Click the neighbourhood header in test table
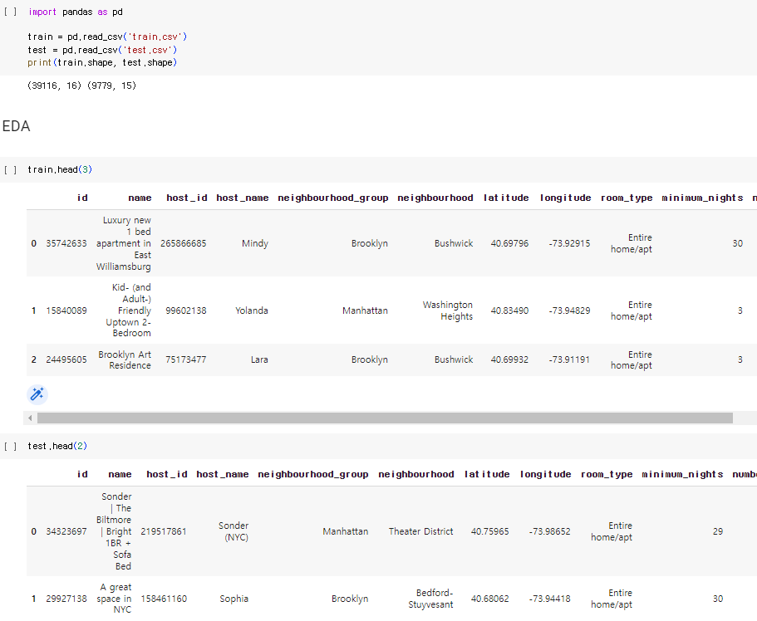757x621 pixels. tap(416, 474)
